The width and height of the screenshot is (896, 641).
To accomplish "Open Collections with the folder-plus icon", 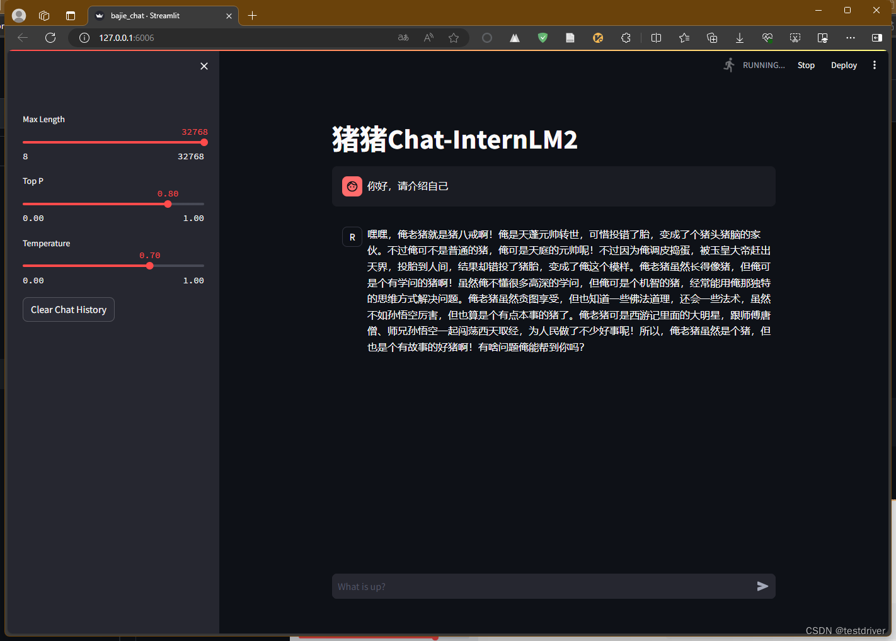I will (x=711, y=38).
